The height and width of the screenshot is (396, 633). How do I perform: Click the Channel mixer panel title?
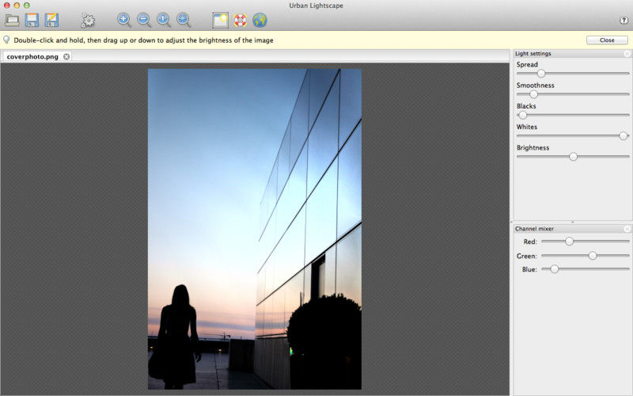(x=534, y=229)
